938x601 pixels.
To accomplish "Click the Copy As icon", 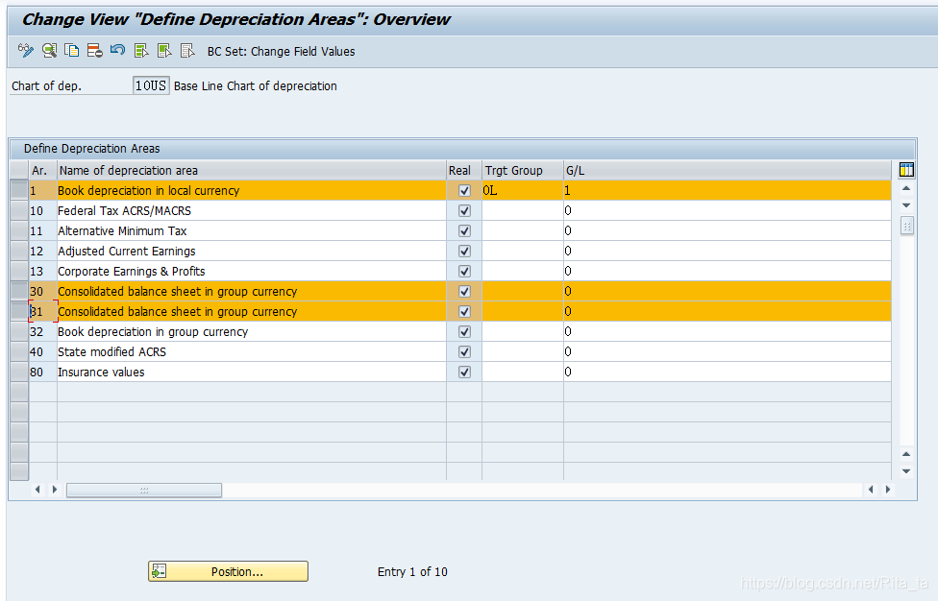I will click(x=72, y=51).
